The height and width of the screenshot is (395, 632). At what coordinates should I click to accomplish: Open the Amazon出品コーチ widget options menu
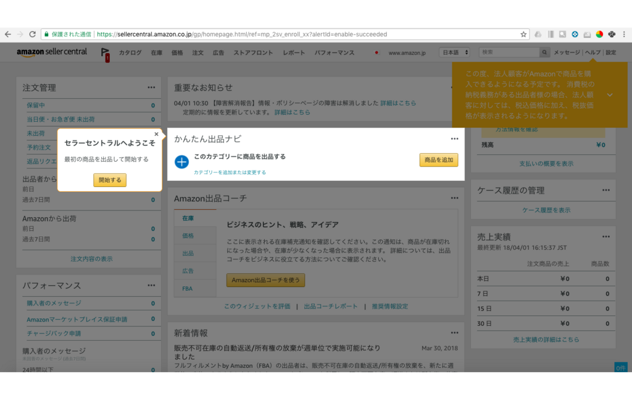click(x=455, y=198)
